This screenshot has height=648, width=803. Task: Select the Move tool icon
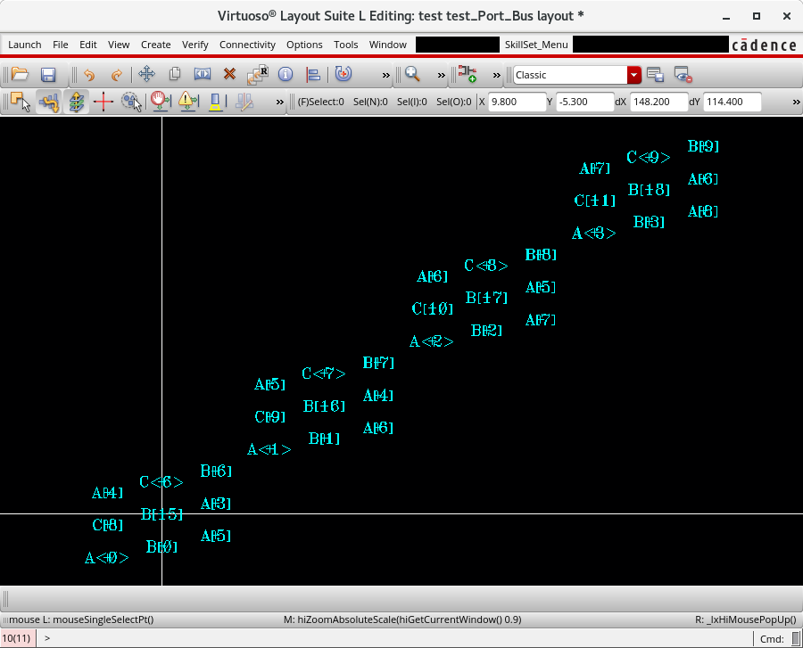coord(147,74)
